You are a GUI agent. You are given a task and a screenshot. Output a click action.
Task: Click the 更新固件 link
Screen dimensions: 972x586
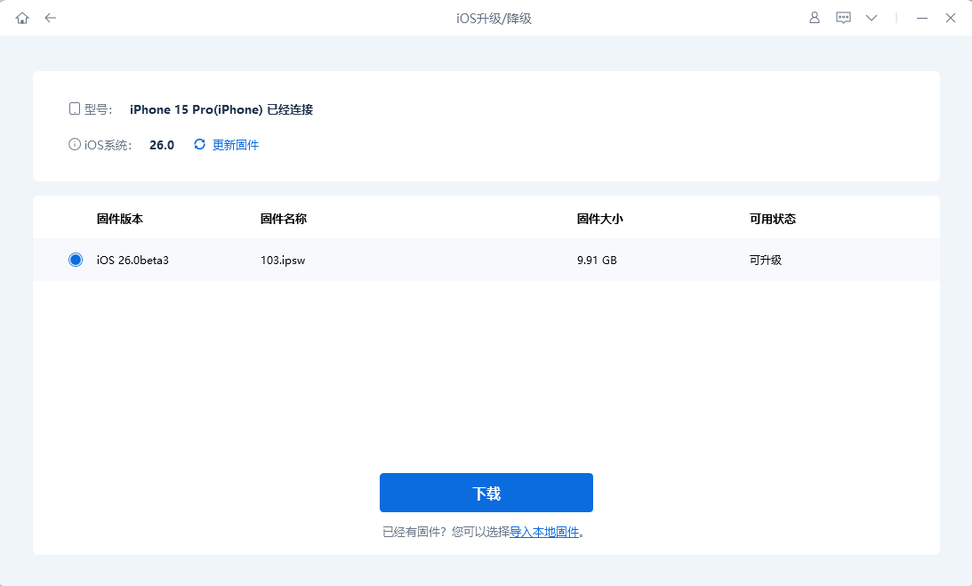click(x=236, y=145)
